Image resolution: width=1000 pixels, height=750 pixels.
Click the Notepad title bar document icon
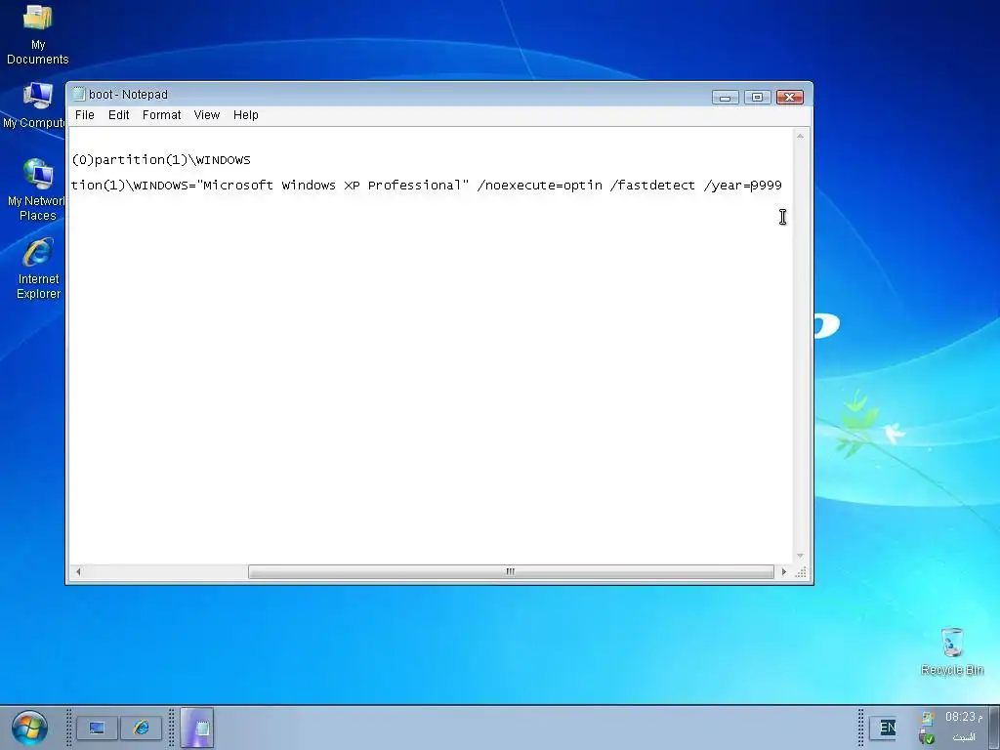coord(79,95)
